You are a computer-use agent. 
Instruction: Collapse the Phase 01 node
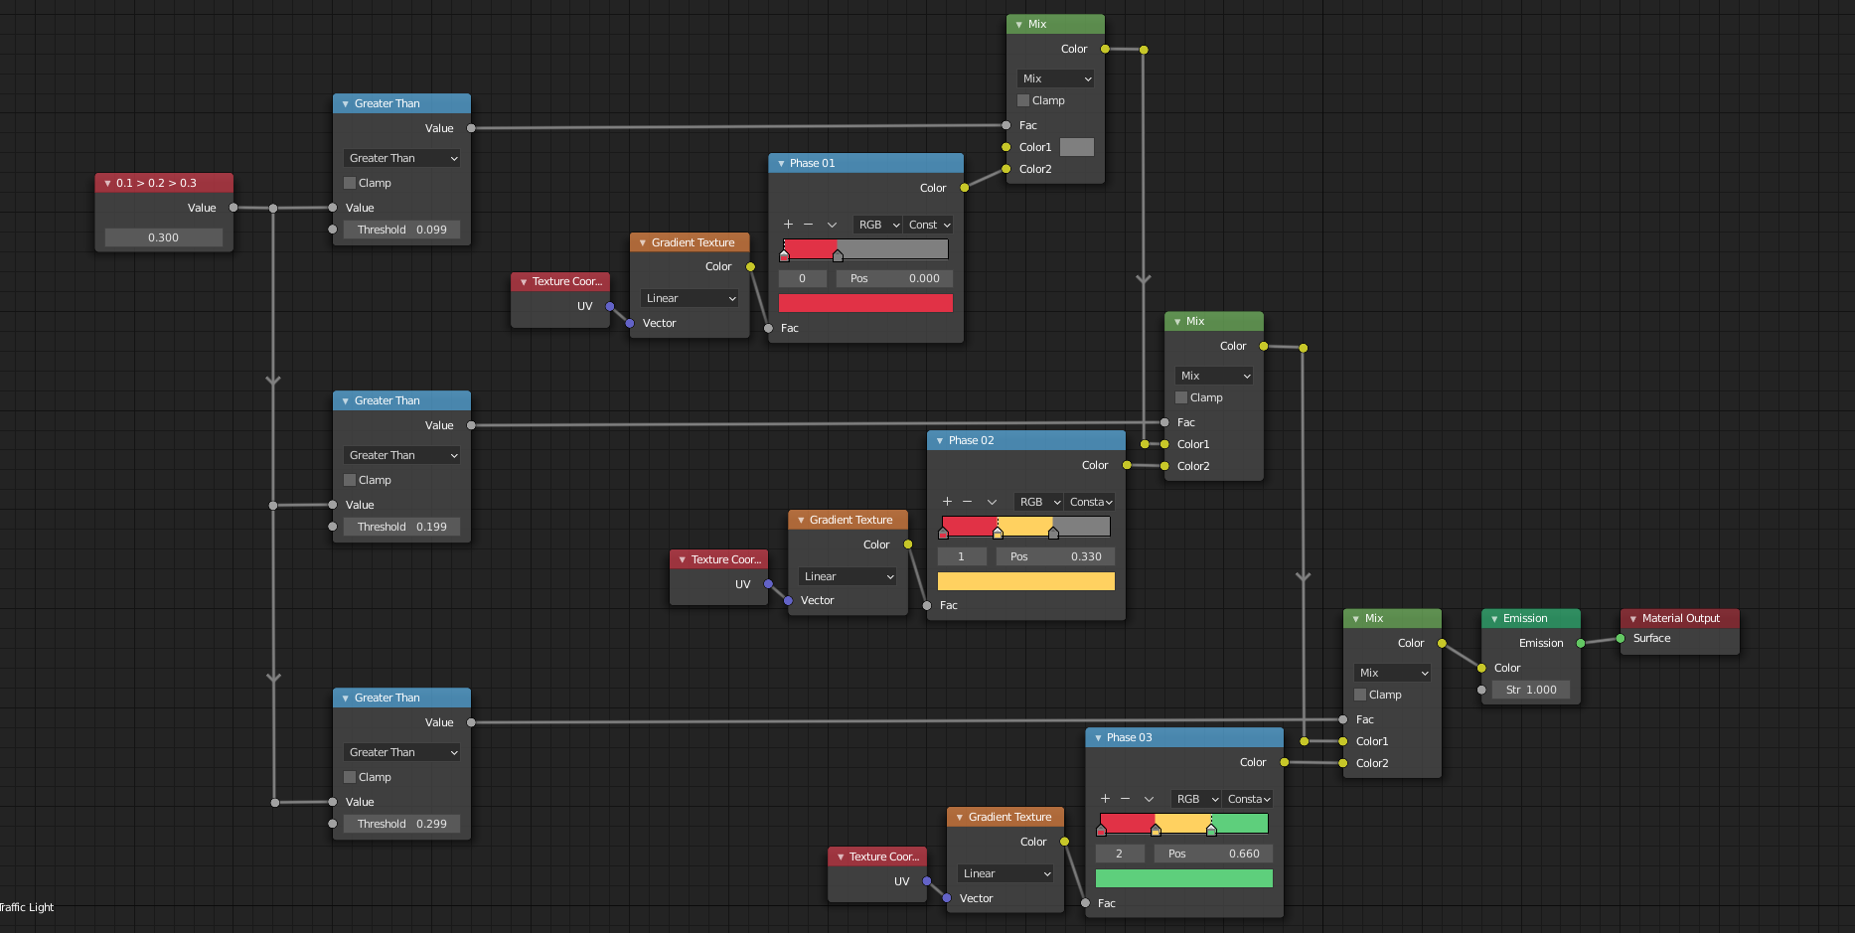[x=781, y=163]
